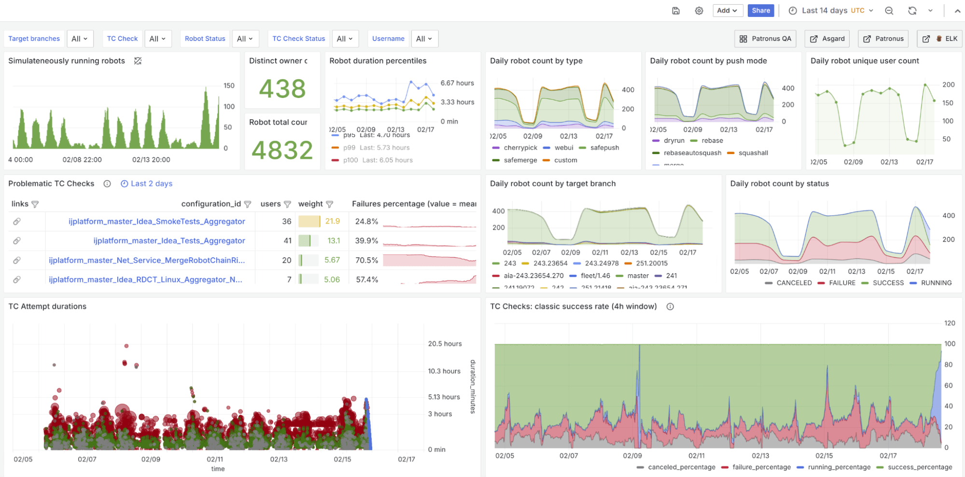Open the Target branches All dropdown

coord(80,39)
